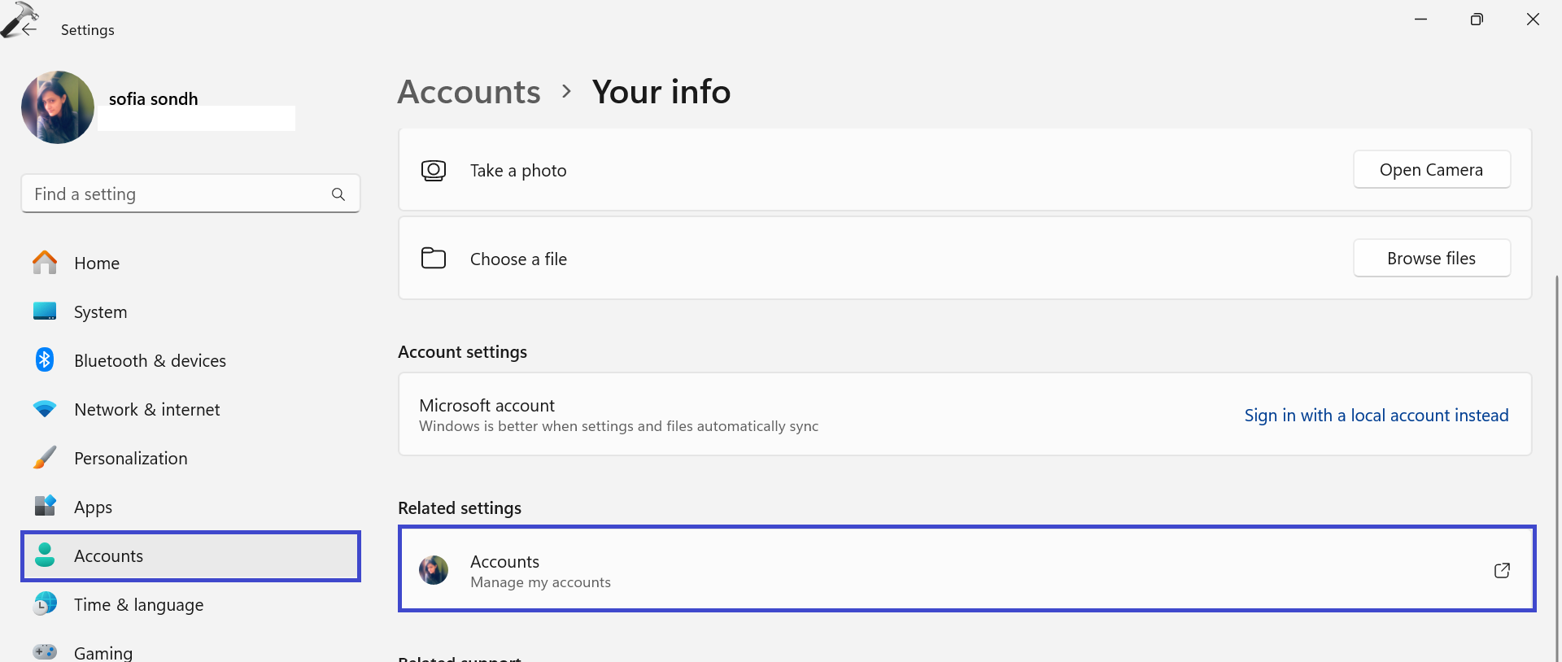
Task: Click the Bluetooth & devices icon
Action: (45, 360)
